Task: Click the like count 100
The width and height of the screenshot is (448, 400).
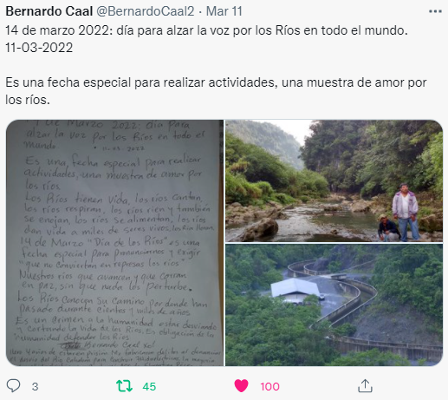Action: click(269, 386)
